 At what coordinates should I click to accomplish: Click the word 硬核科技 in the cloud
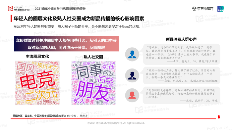click(49, 102)
